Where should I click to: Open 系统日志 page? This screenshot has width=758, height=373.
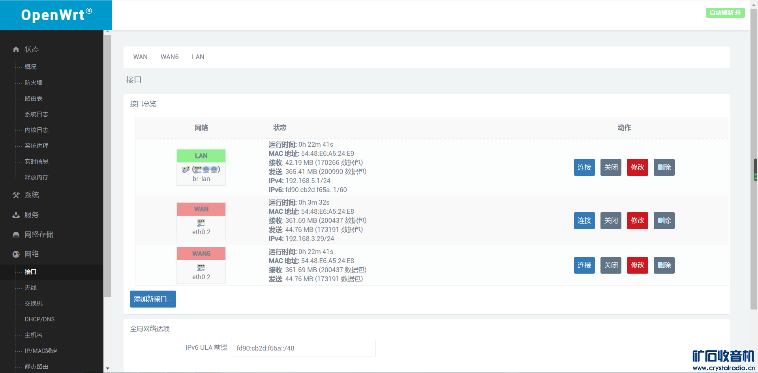pos(36,114)
